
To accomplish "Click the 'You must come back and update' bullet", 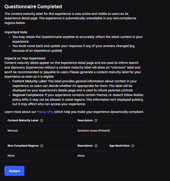I will 74,48.
